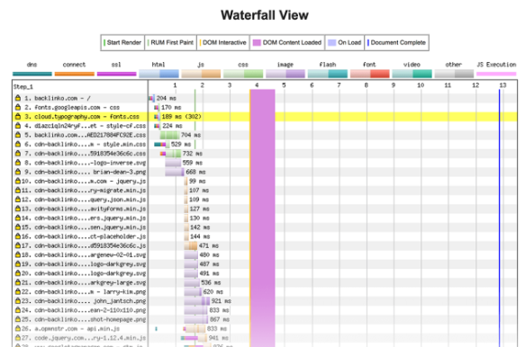Click the lavender image color swatch

(285, 74)
